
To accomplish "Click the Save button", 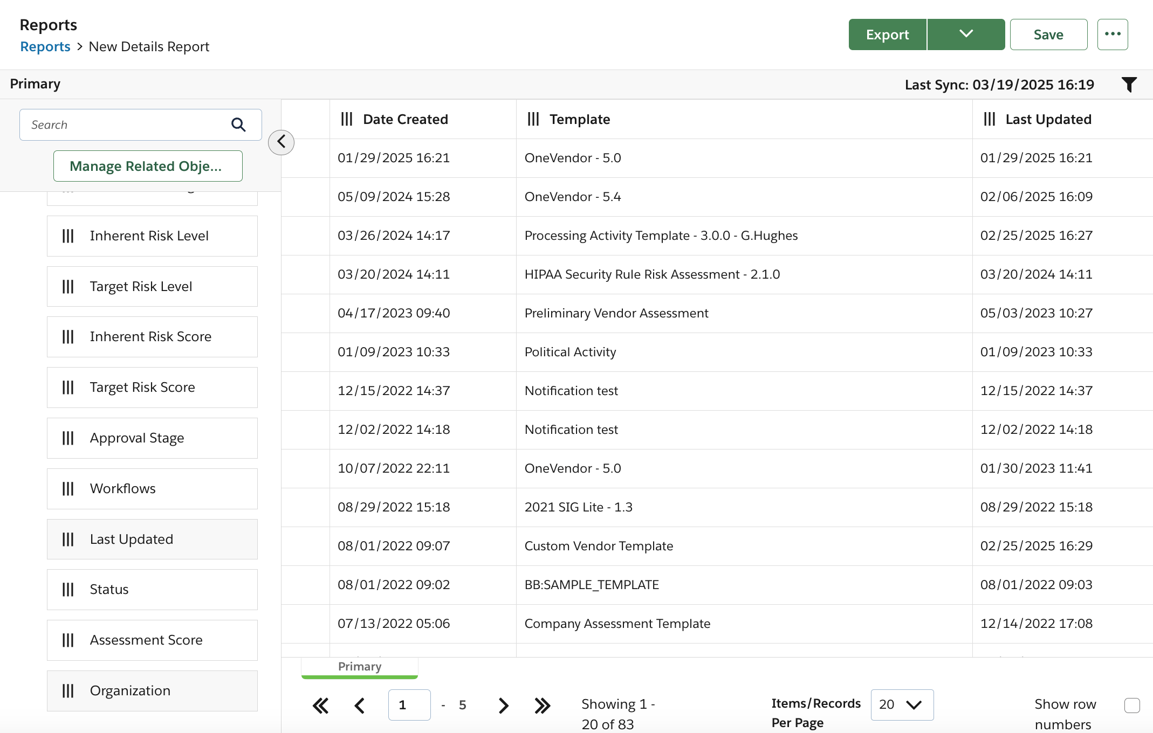I will (x=1048, y=34).
